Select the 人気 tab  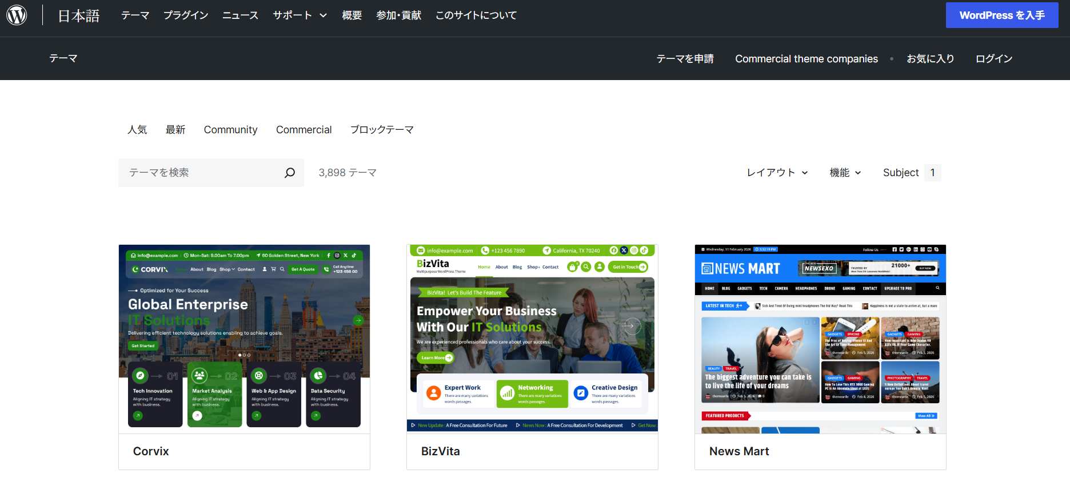[137, 130]
